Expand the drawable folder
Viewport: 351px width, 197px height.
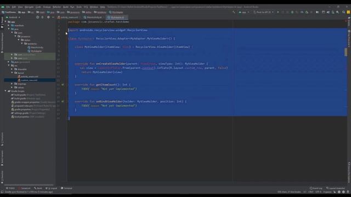point(12,69)
